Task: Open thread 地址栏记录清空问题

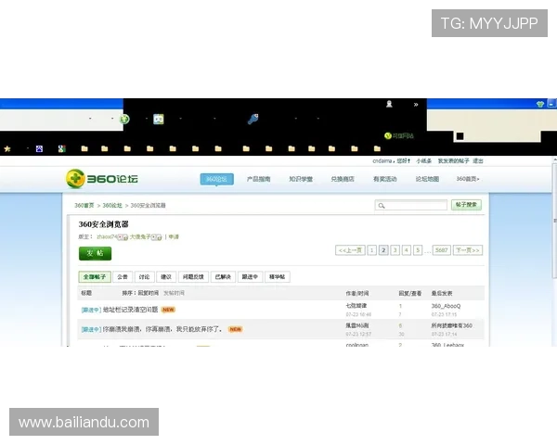Action: coord(130,310)
